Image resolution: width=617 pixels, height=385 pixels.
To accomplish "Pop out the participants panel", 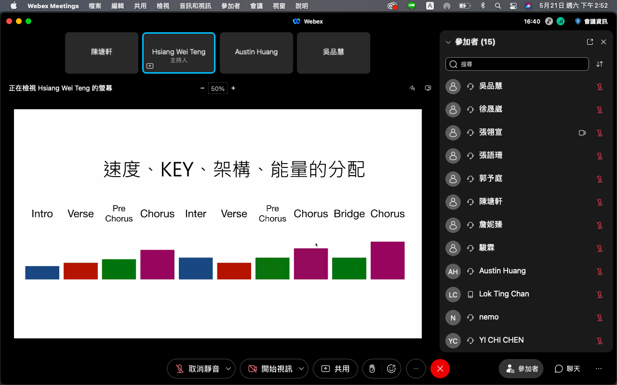I will (590, 42).
